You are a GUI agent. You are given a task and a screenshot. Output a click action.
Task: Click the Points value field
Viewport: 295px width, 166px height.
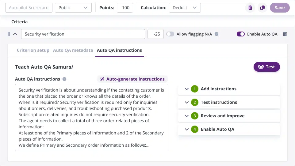pyautogui.click(x=125, y=8)
